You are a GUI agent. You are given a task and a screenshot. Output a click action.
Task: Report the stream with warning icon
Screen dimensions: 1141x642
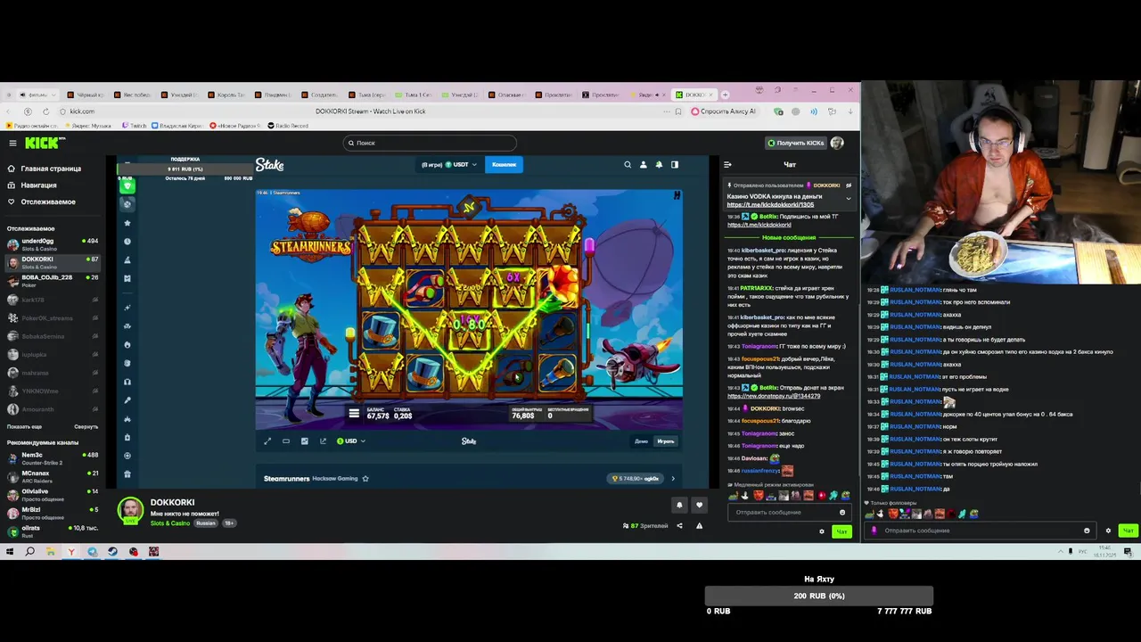(x=699, y=526)
